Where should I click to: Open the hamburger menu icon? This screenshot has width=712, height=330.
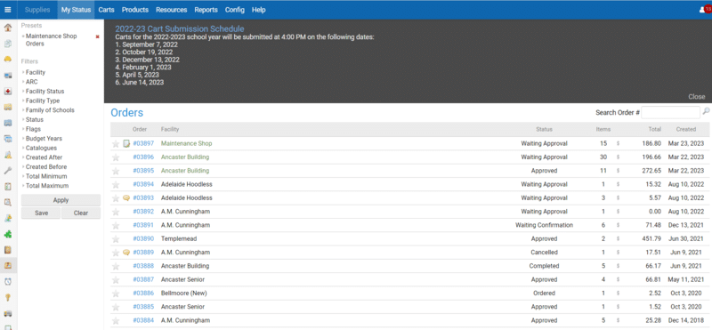(8, 10)
